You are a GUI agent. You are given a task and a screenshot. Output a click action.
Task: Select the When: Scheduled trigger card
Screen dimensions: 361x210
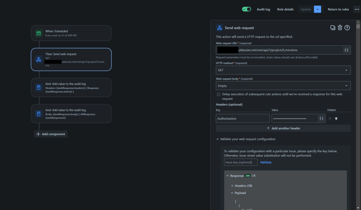(71, 33)
